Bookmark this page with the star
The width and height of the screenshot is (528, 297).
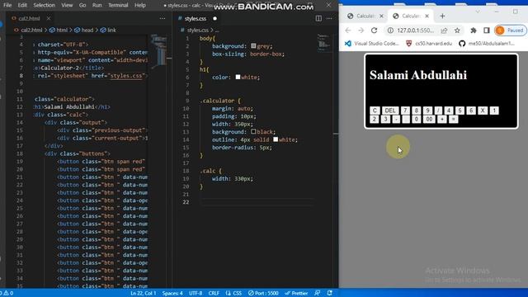pyautogui.click(x=457, y=31)
